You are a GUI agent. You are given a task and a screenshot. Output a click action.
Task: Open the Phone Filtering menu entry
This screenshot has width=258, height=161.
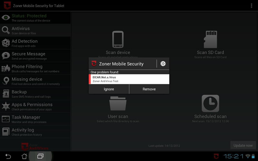tap(35, 68)
